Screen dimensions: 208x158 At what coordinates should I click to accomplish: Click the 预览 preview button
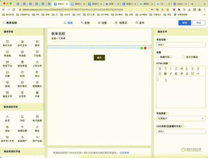point(198,23)
